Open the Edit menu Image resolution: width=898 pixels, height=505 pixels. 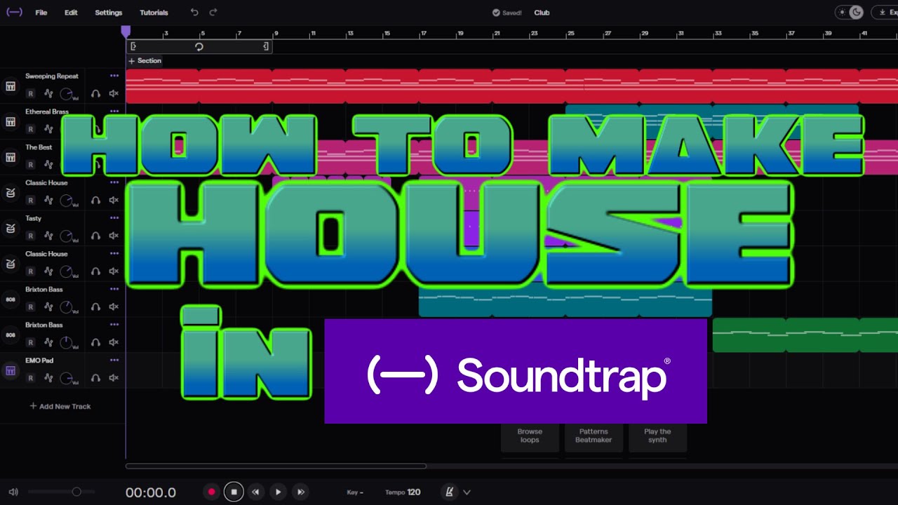click(71, 13)
